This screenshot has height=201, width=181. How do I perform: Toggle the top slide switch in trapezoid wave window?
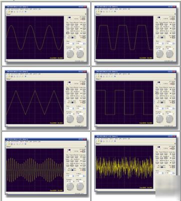coord(158,17)
